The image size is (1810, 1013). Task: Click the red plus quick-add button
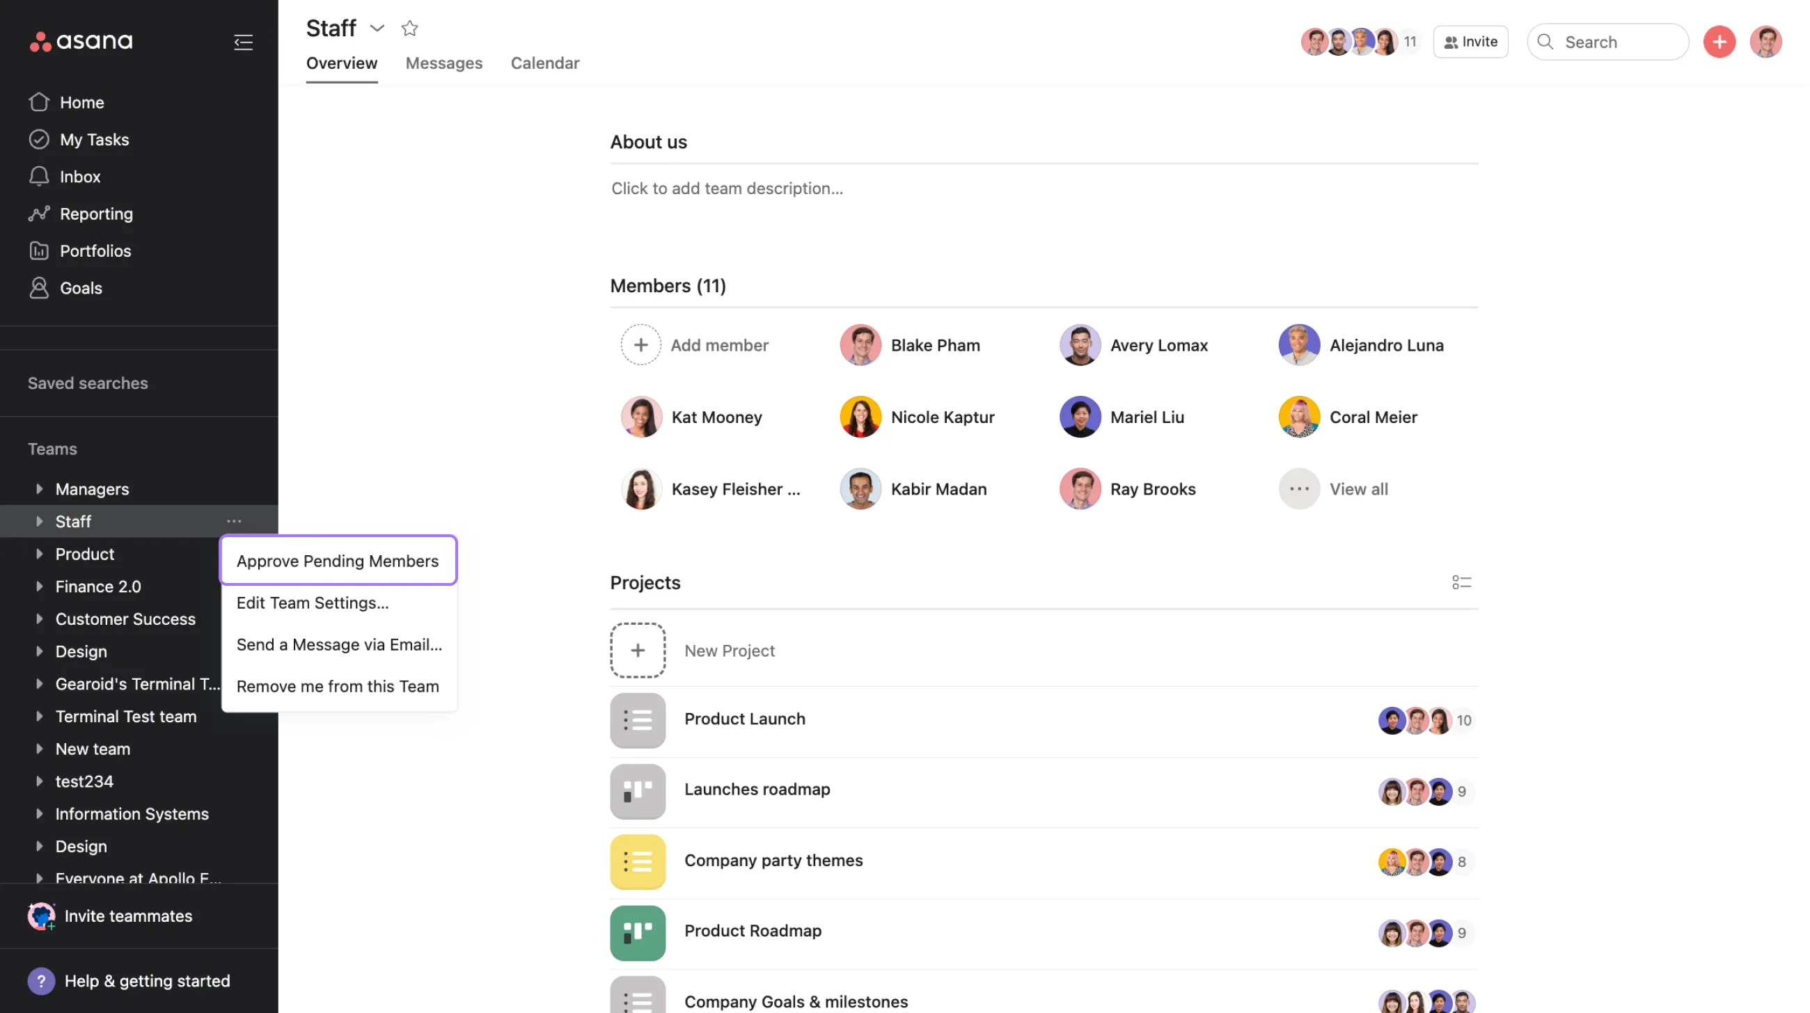coord(1719,42)
